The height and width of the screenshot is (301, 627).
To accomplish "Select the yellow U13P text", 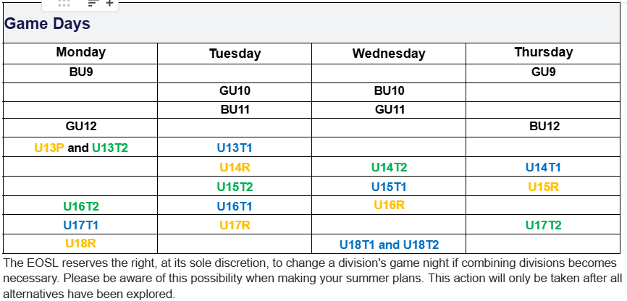I will [49, 148].
